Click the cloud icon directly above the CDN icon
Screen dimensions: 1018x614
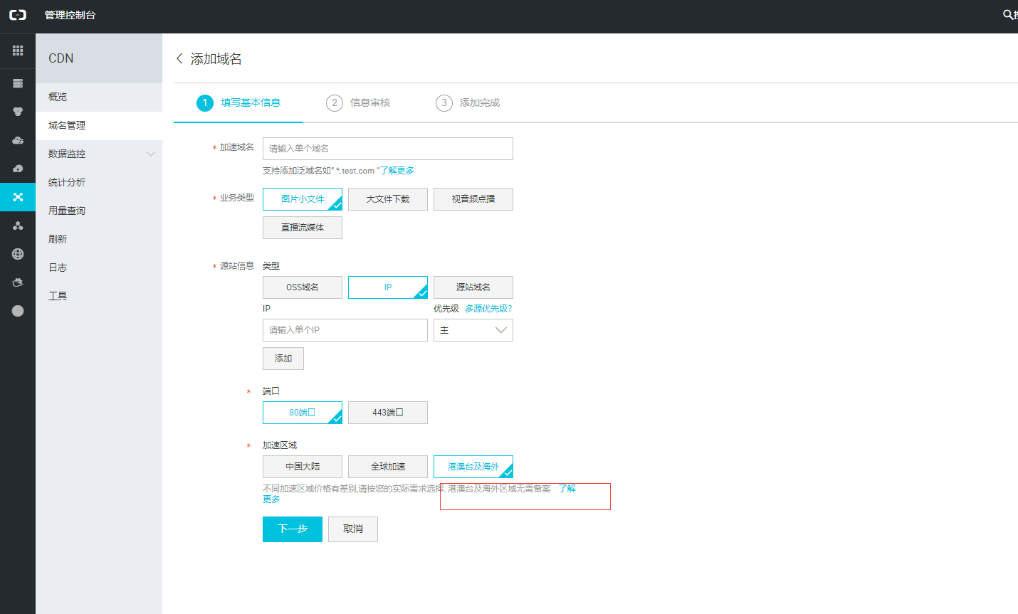click(x=18, y=169)
